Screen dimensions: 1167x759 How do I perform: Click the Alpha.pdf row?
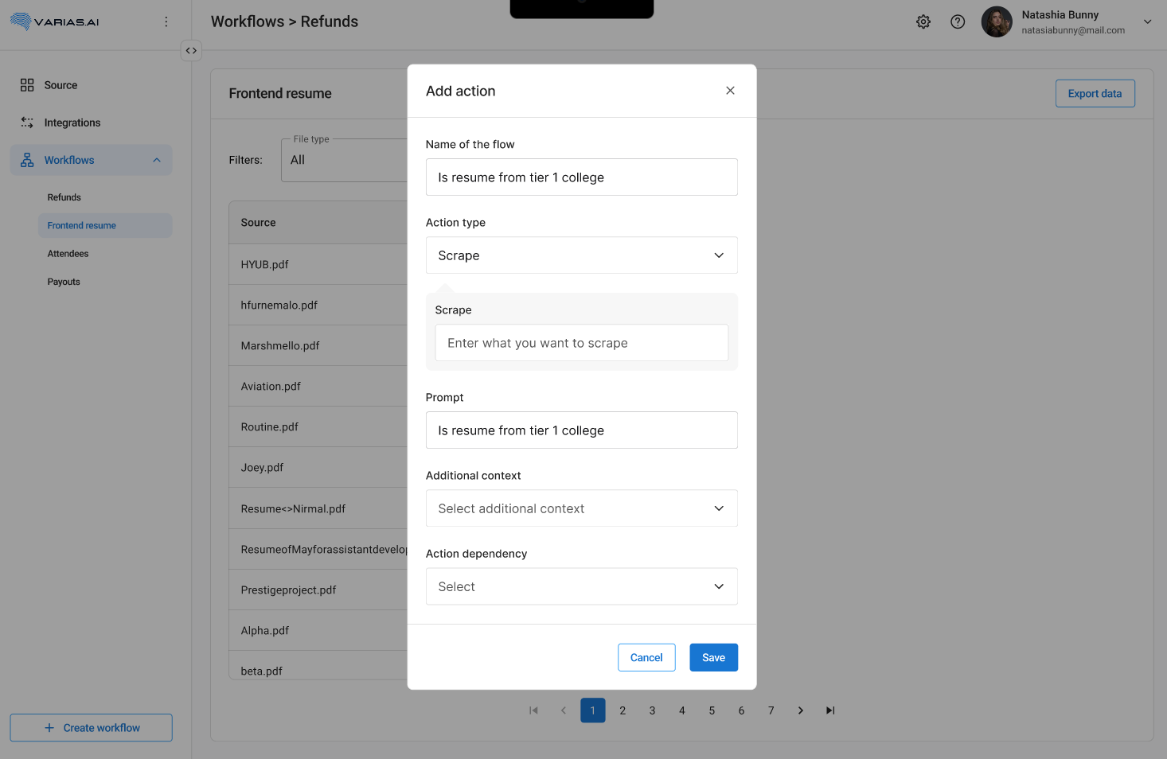[x=318, y=630]
